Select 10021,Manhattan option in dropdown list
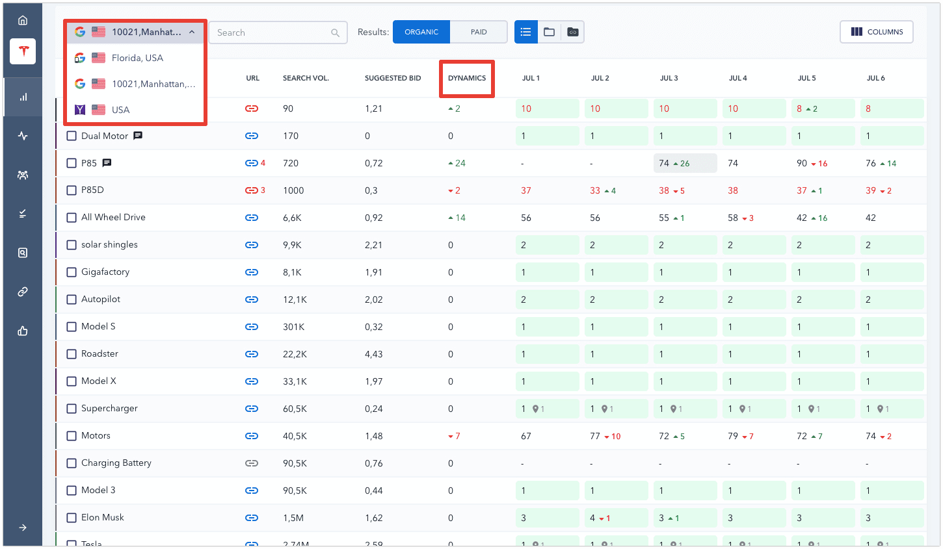The width and height of the screenshot is (943, 549). click(135, 84)
